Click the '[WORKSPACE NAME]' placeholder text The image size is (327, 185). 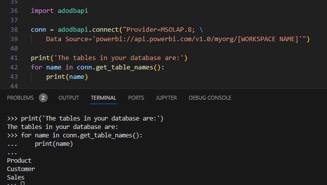tap(268, 39)
